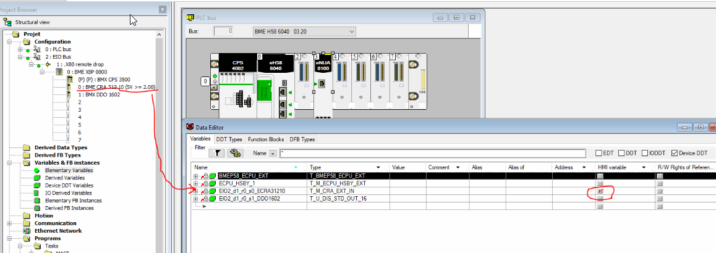Click the Ethernet Network icon in tree
Viewport: 716px width, 253px height.
tap(26, 231)
